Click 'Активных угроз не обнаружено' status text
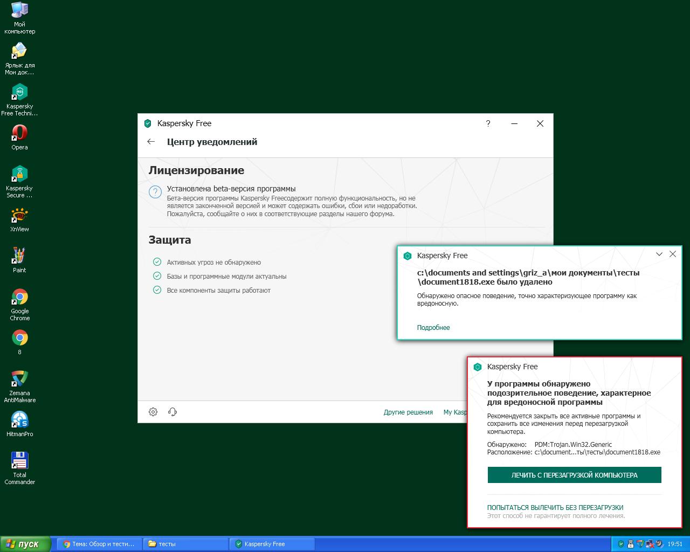The width and height of the screenshot is (690, 552). 214,263
